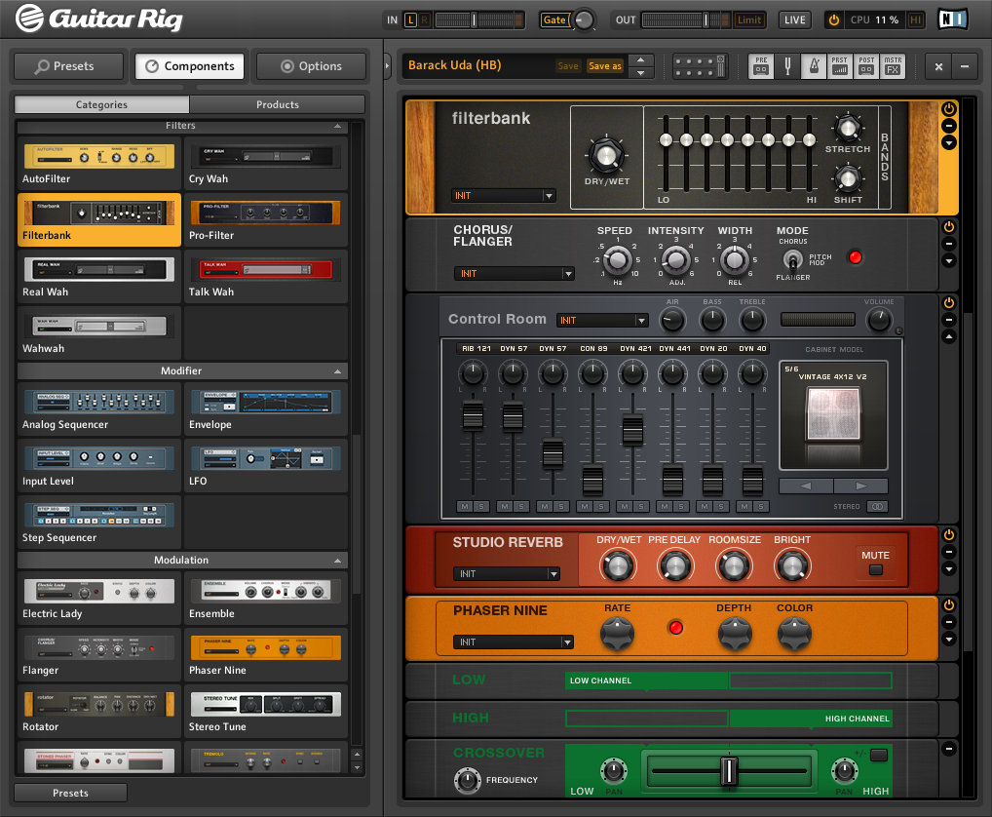Show the metronome tool
Screen dimensions: 992x817
(814, 66)
